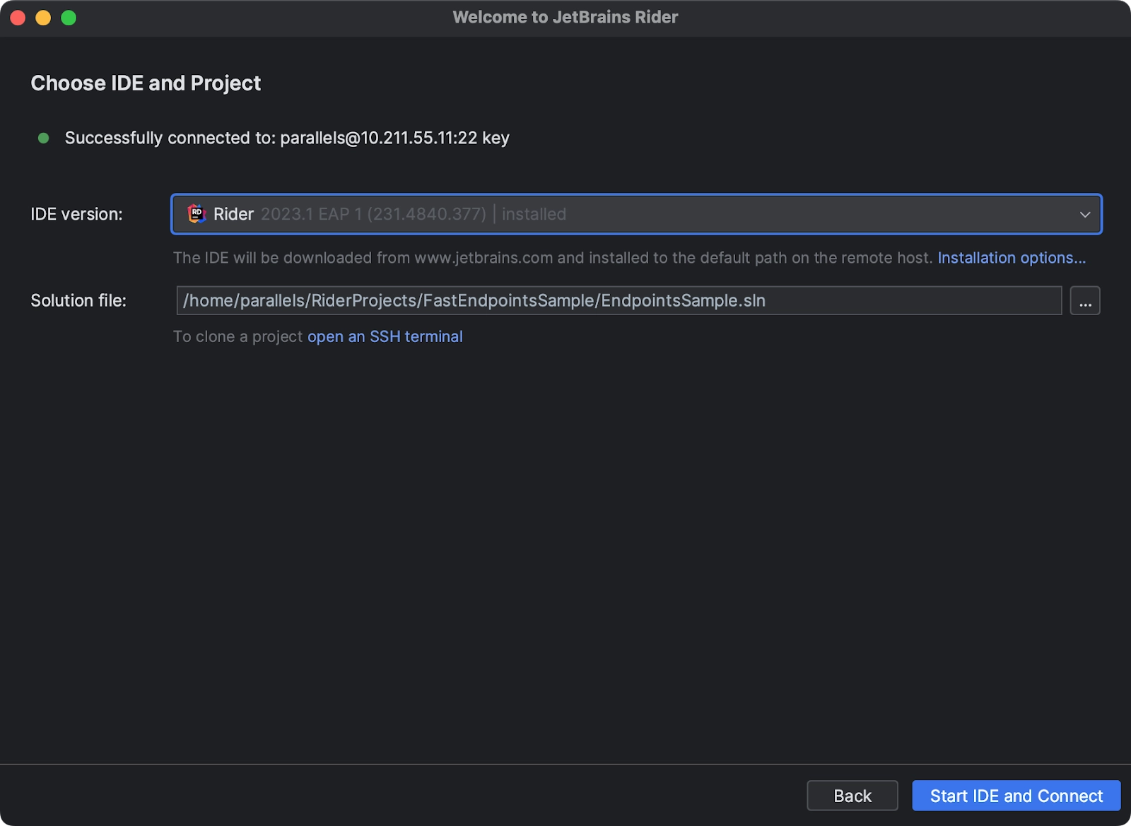Click the 'IDE version:' label

coord(76,214)
